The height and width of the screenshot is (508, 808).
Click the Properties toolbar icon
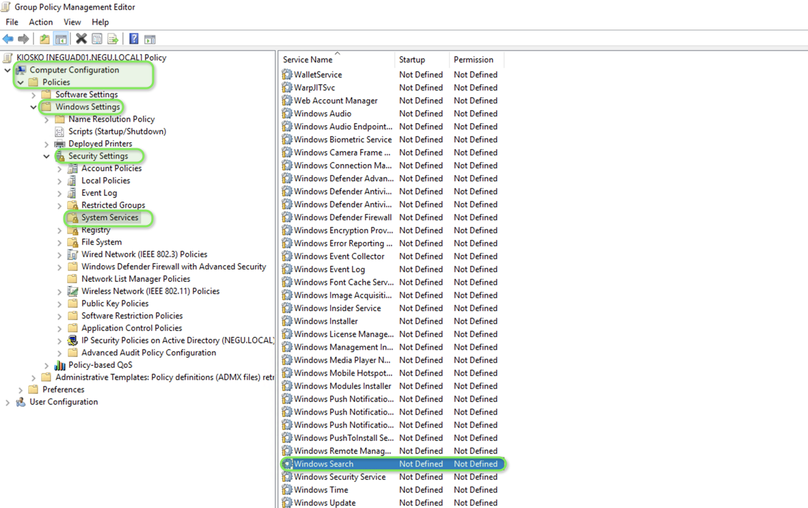tap(97, 39)
